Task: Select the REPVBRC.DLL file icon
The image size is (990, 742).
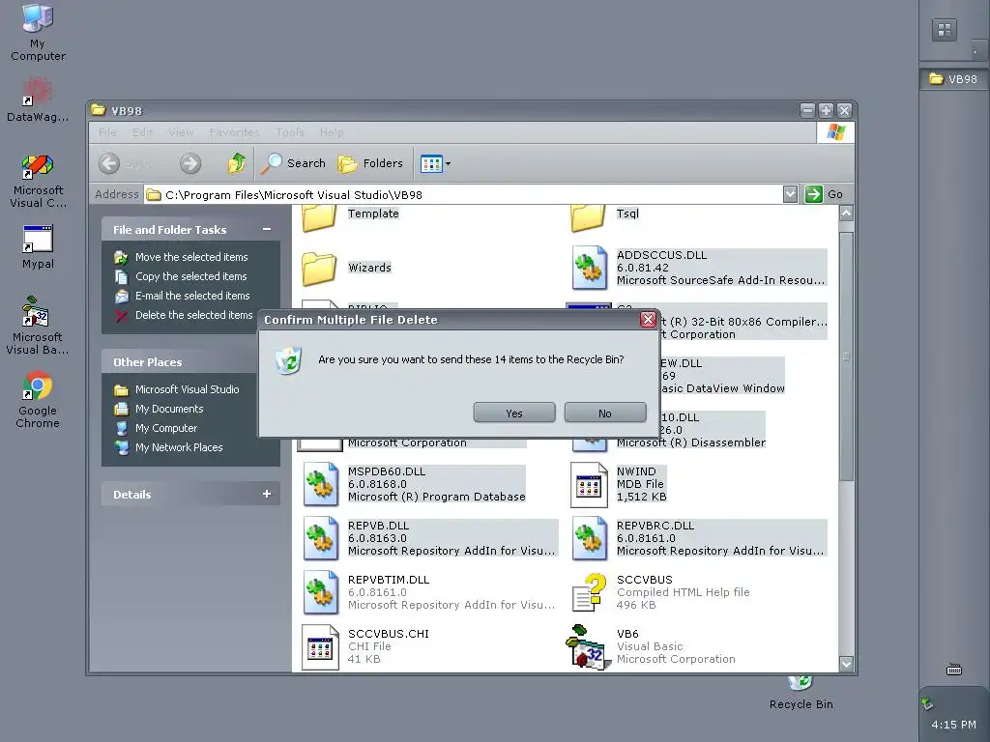Action: (589, 538)
